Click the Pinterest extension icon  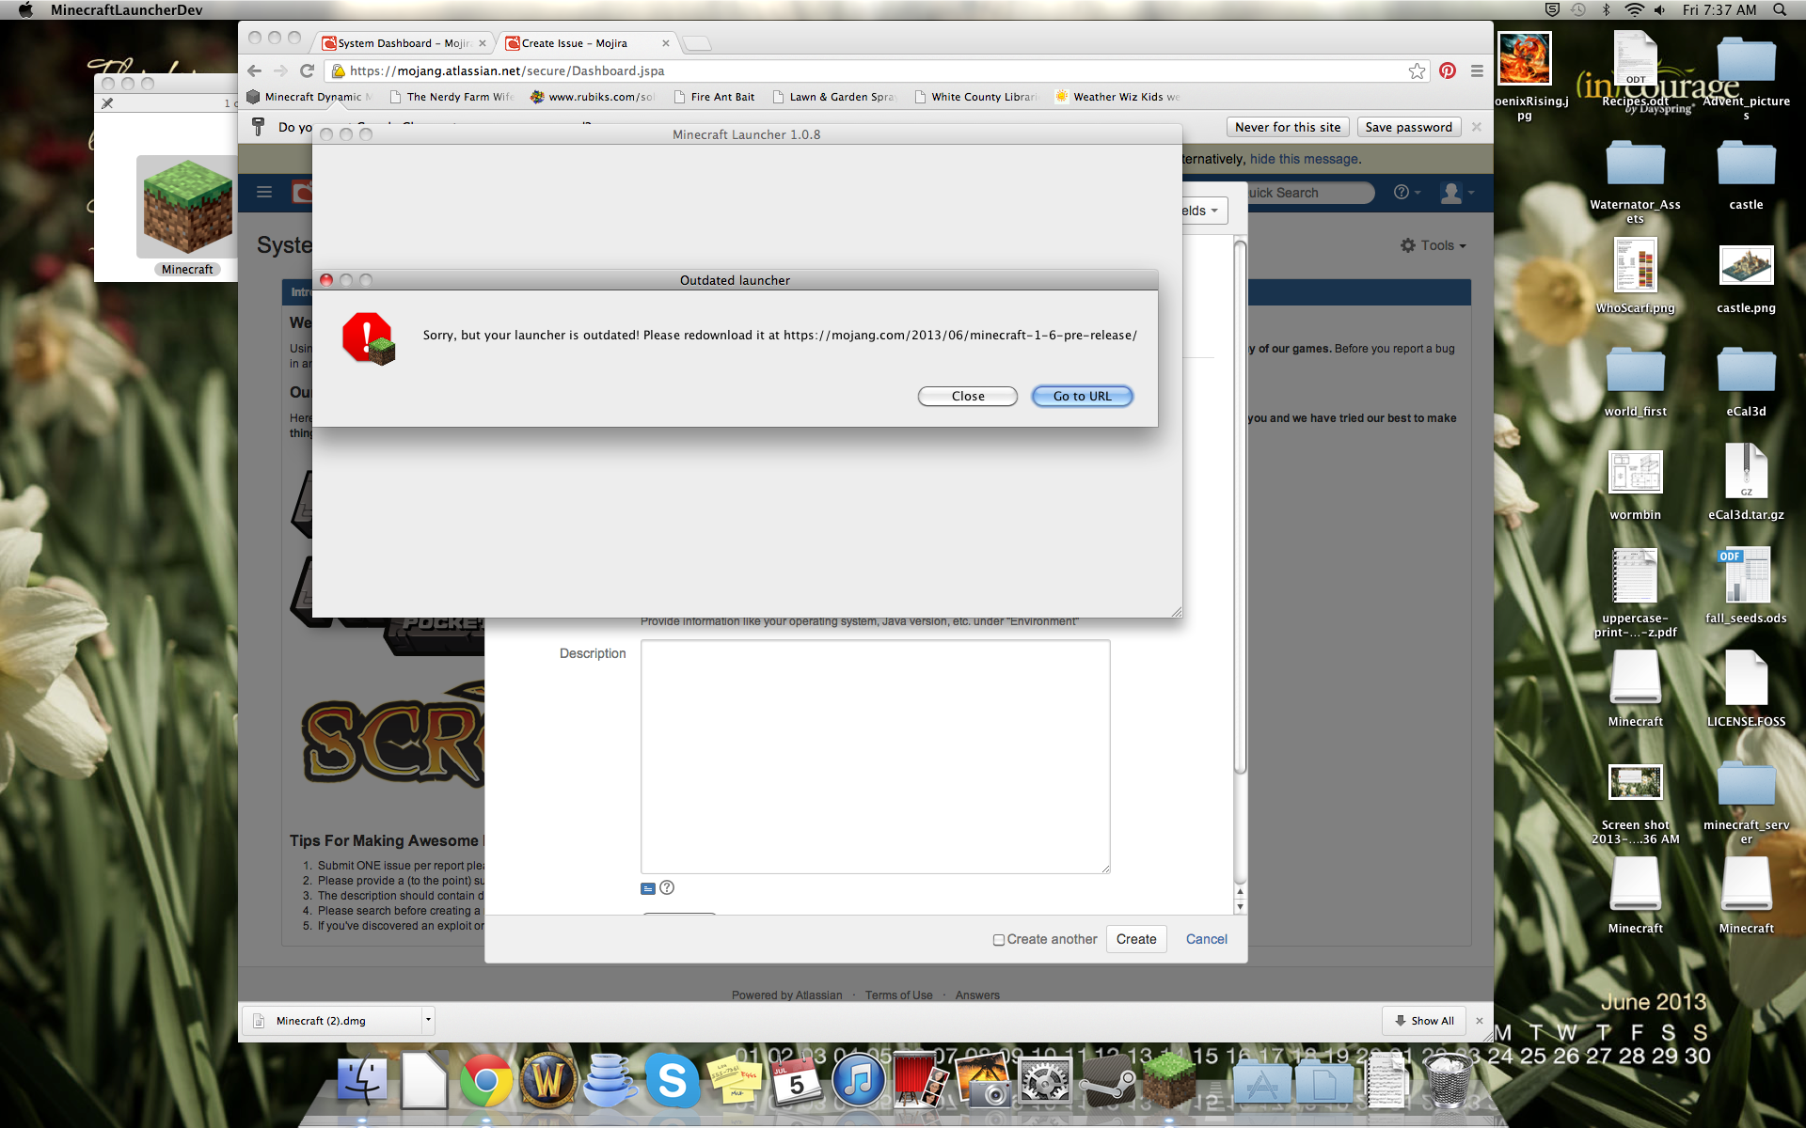tap(1448, 70)
